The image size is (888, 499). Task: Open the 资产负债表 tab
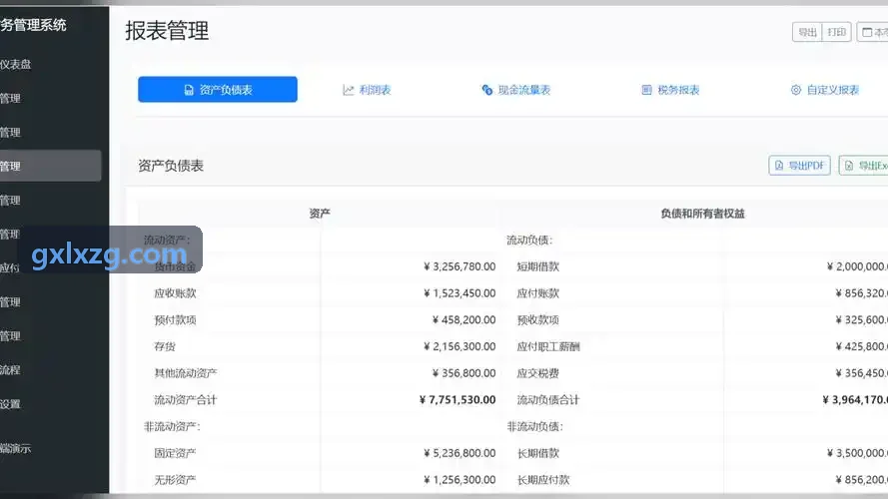coord(218,90)
